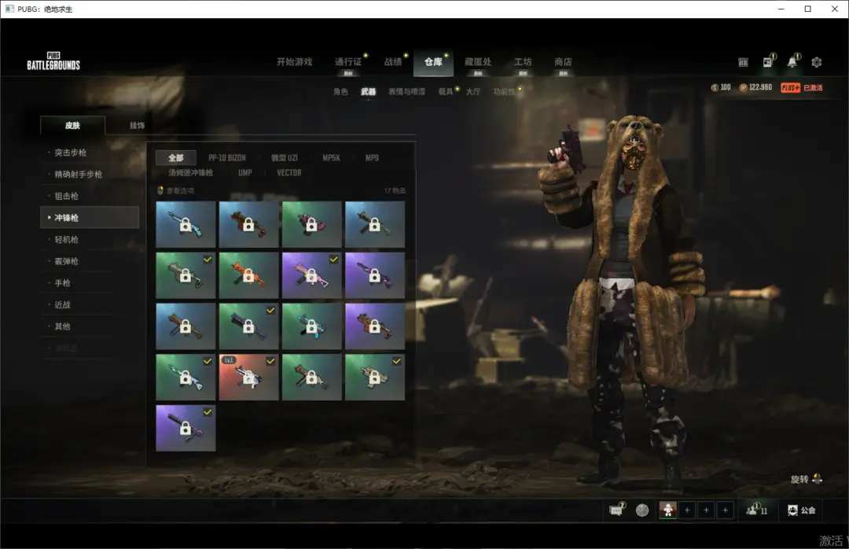Open the friends list icon showing 11
The width and height of the screenshot is (849, 549).
pos(756,510)
